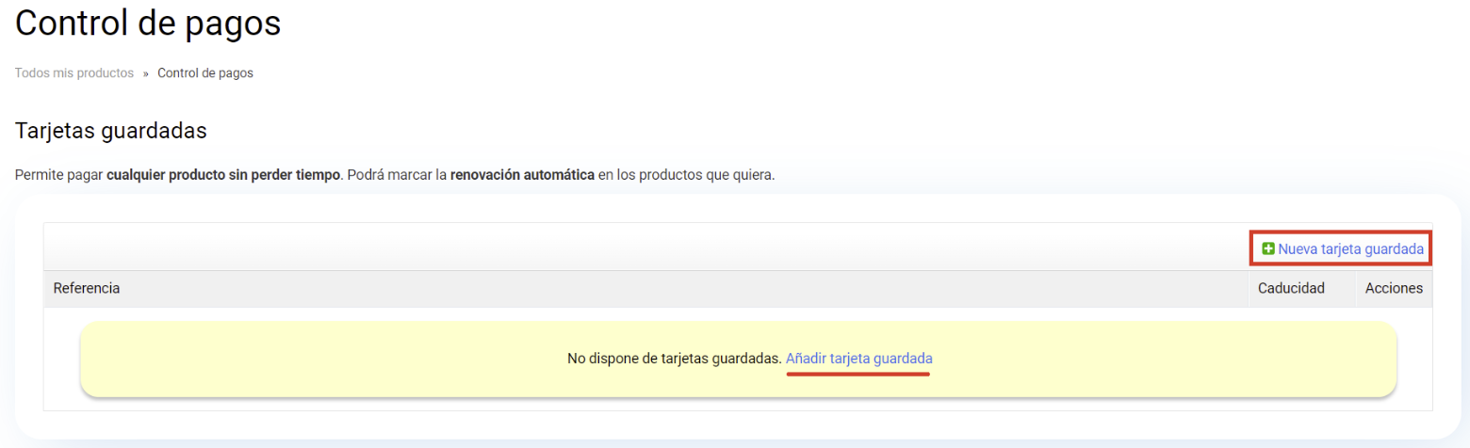The image size is (1470, 448).
Task: Select the Control de pagos breadcrumb item
Action: pos(204,73)
